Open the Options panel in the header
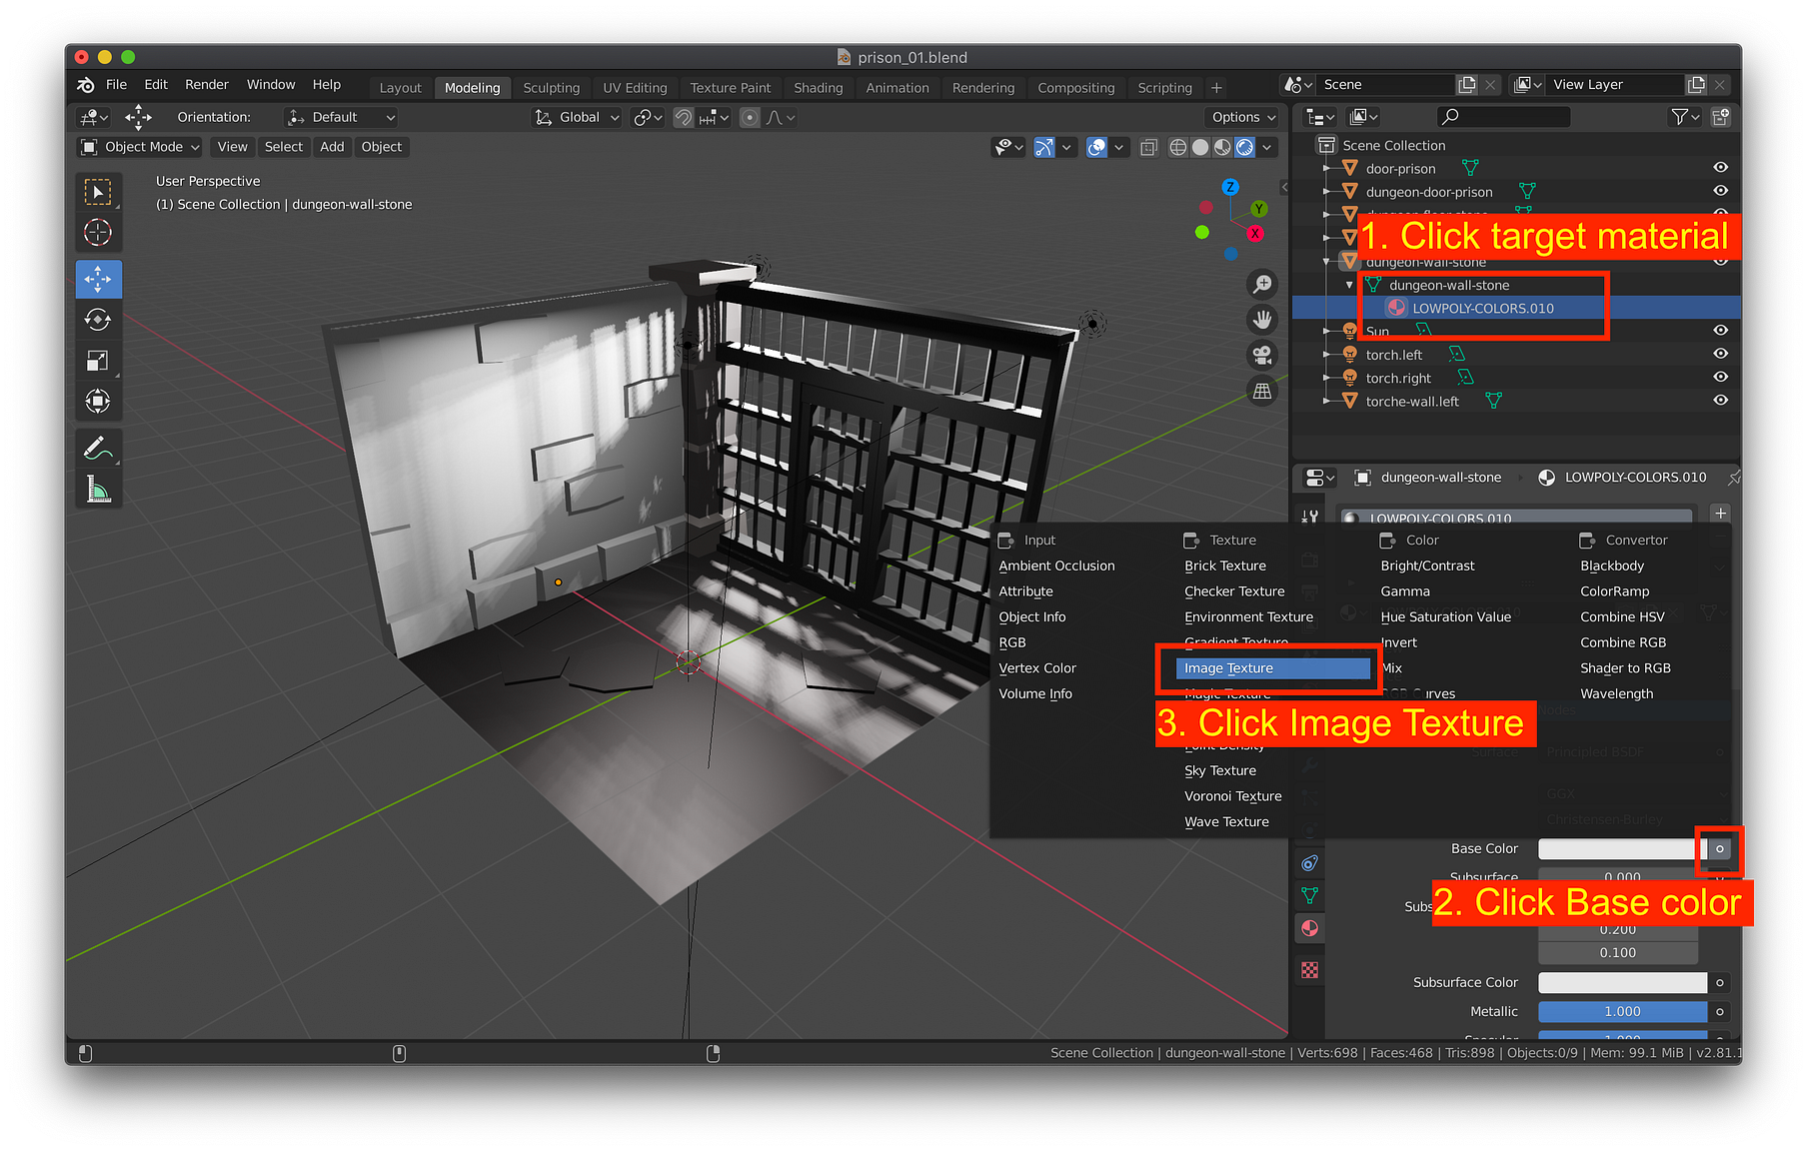1807x1151 pixels. pos(1240,117)
